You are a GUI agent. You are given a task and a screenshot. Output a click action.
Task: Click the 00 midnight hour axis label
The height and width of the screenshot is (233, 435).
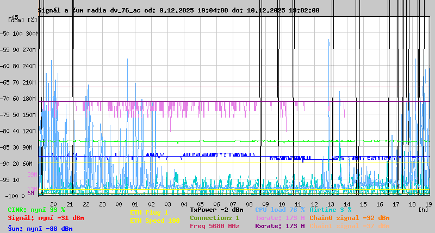tap(119, 204)
